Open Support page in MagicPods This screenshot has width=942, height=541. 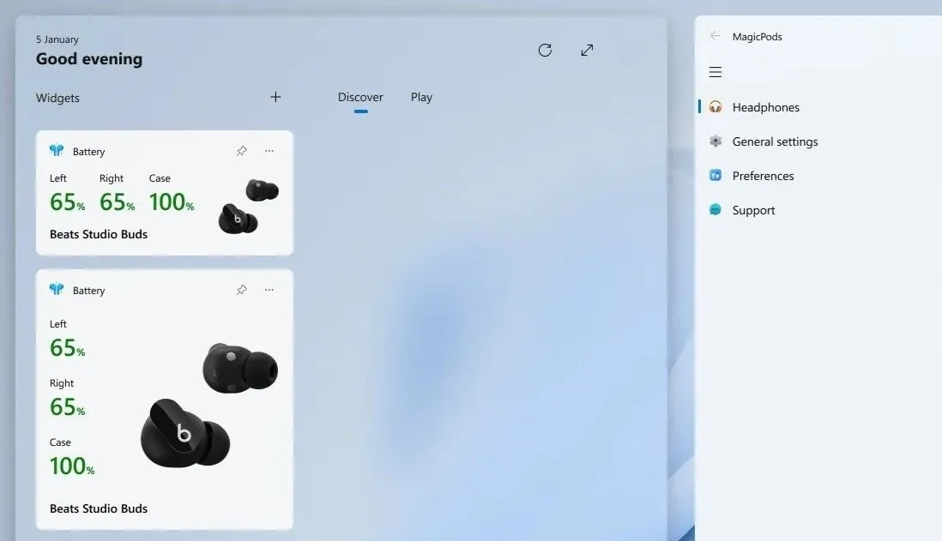click(x=753, y=210)
